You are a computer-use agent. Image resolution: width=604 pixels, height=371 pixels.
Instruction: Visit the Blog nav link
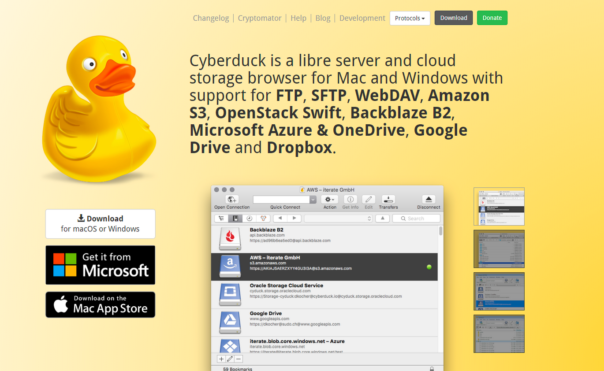[x=323, y=18]
